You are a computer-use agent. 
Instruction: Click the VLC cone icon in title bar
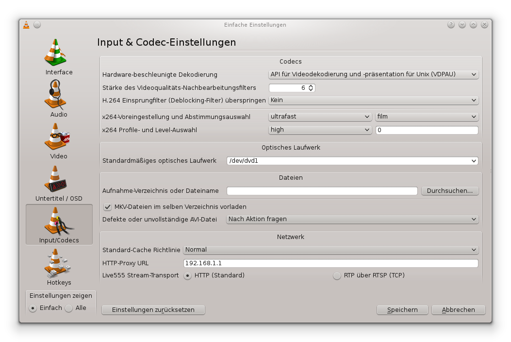[26, 25]
